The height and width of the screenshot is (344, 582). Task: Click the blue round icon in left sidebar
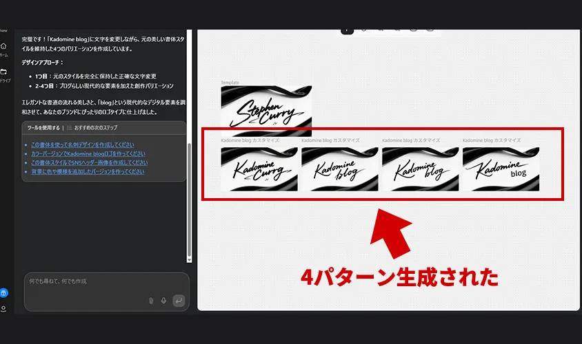pyautogui.click(x=3, y=292)
